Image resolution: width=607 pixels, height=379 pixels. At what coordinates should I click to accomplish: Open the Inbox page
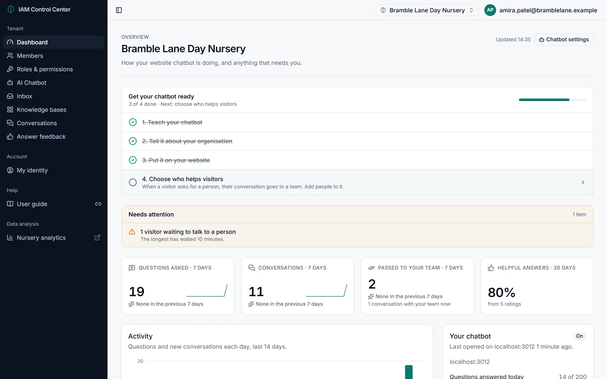[x=54, y=96]
